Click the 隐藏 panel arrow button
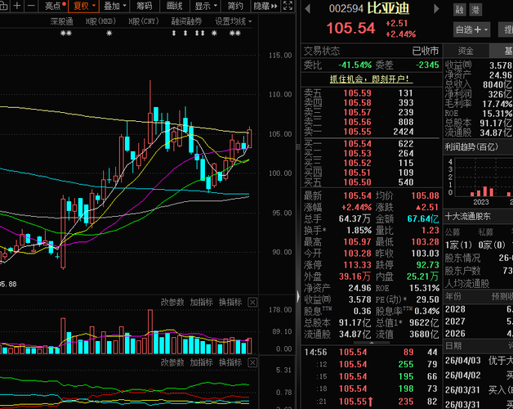 tap(265, 6)
